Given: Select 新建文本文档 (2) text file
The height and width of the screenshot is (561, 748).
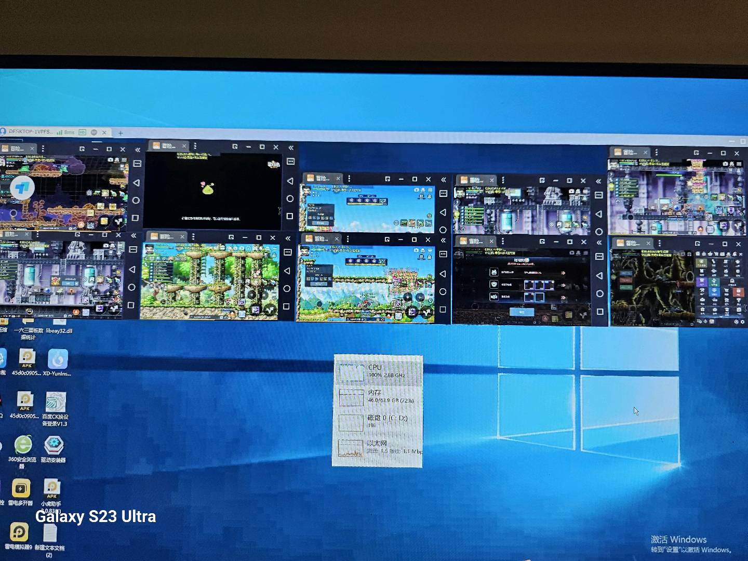Looking at the screenshot, I should (x=49, y=540).
